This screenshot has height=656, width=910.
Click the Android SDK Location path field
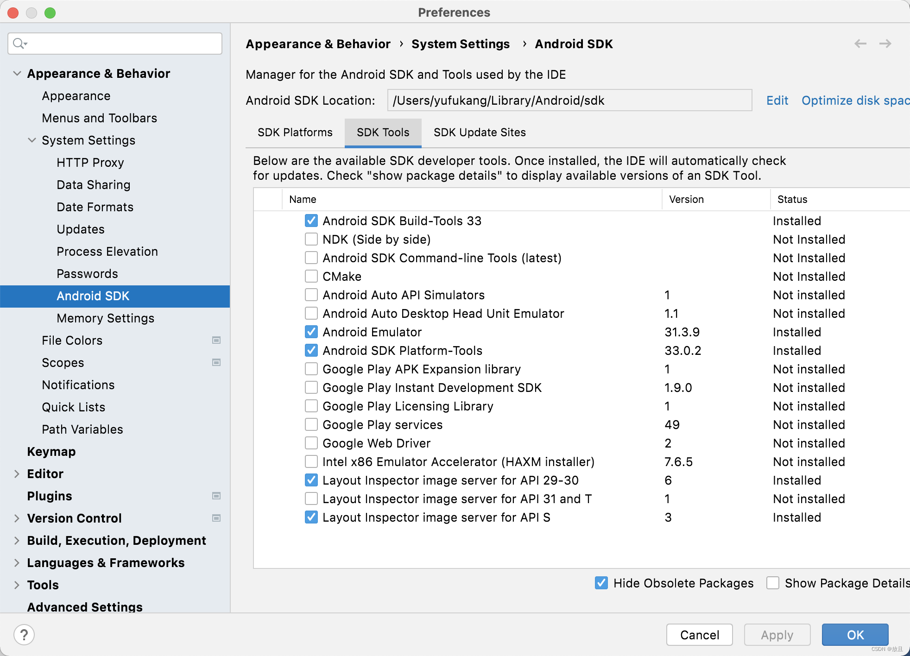coord(569,100)
